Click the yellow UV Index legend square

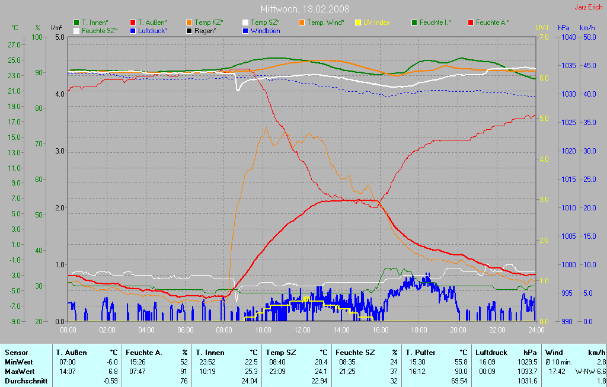[x=358, y=23]
